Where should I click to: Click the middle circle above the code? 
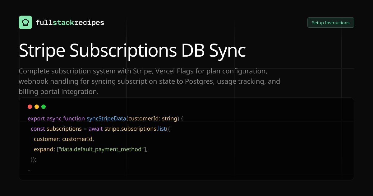click(x=37, y=106)
